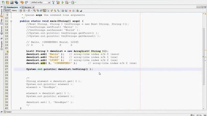The width and height of the screenshot is (207, 116).
Task: Click Find Previous Occurrence icon
Action: [x=38, y=11]
